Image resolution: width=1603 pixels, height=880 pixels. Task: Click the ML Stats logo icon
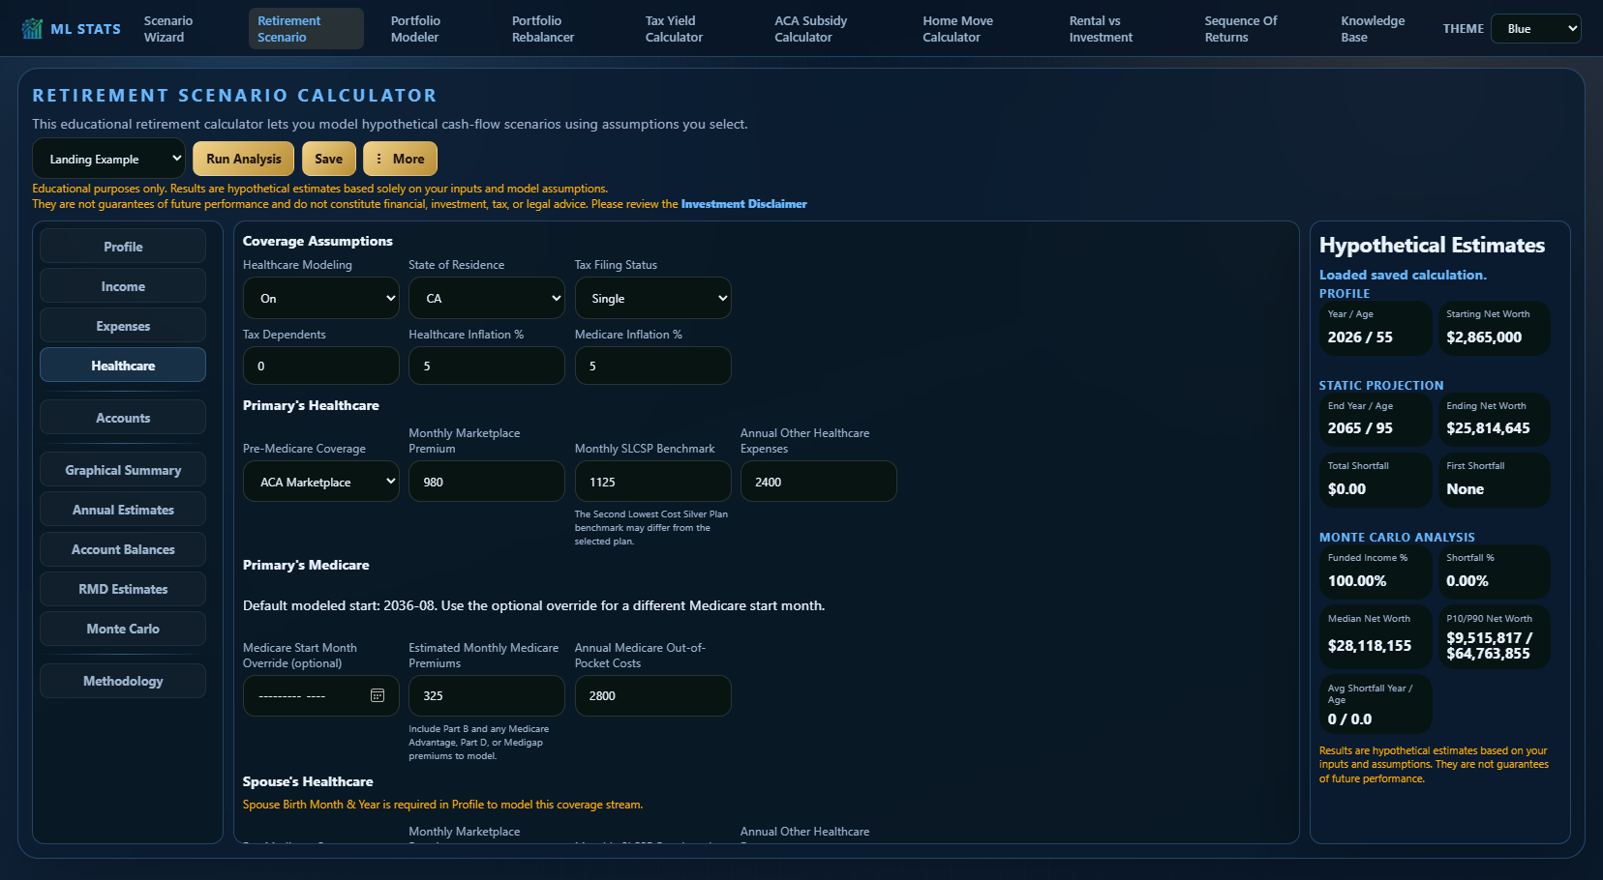[32, 29]
